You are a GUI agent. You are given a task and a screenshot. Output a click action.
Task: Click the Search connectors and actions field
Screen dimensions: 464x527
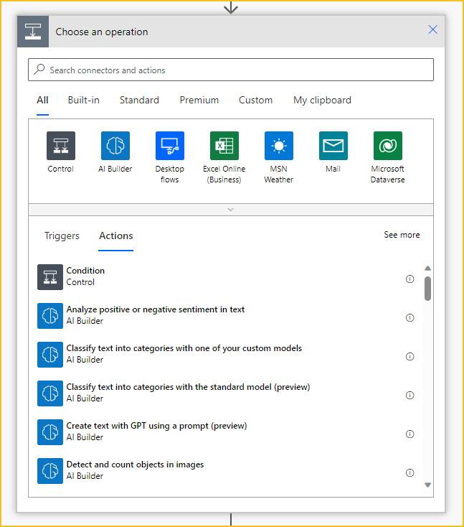pos(231,70)
